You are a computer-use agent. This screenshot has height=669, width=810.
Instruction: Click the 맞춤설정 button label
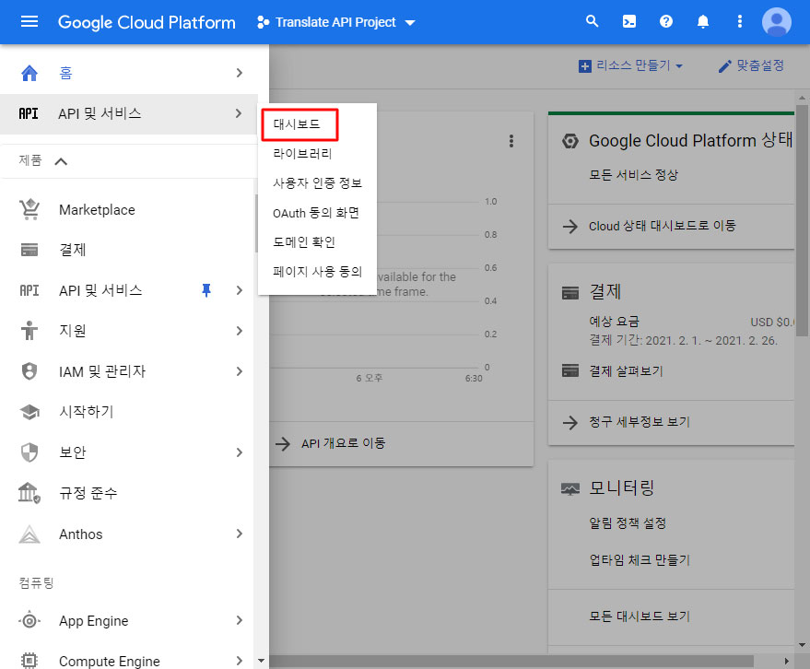tap(760, 65)
